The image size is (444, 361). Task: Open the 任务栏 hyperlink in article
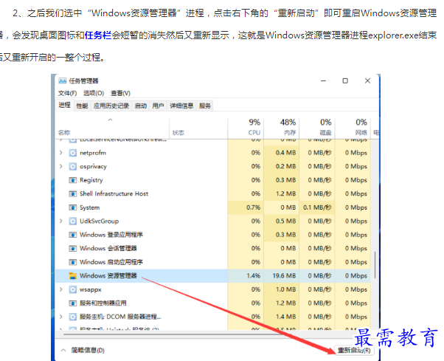(98, 35)
